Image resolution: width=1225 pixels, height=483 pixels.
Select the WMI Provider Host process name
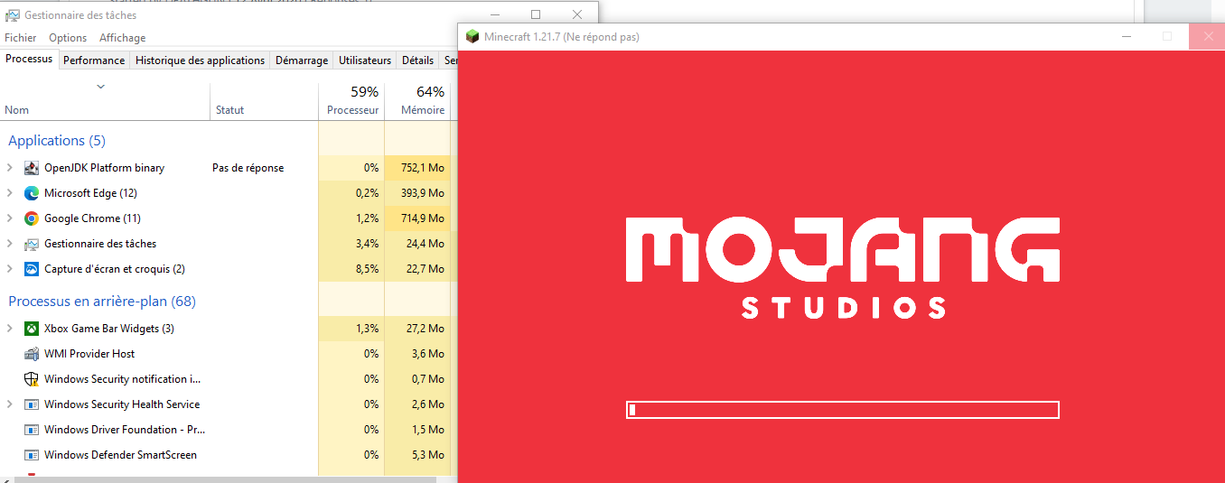[x=89, y=354]
